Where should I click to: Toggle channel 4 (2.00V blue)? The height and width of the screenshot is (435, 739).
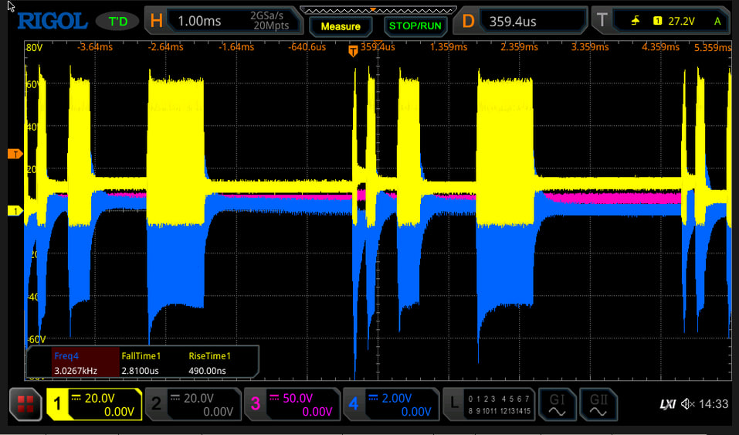392,404
